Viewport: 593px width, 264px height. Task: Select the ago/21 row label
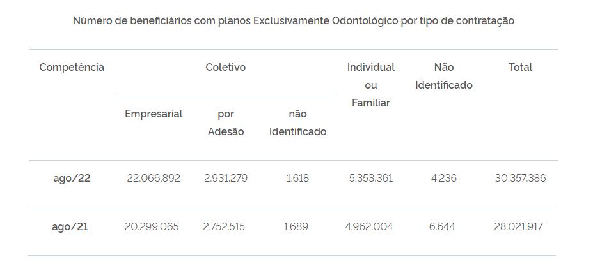70,226
